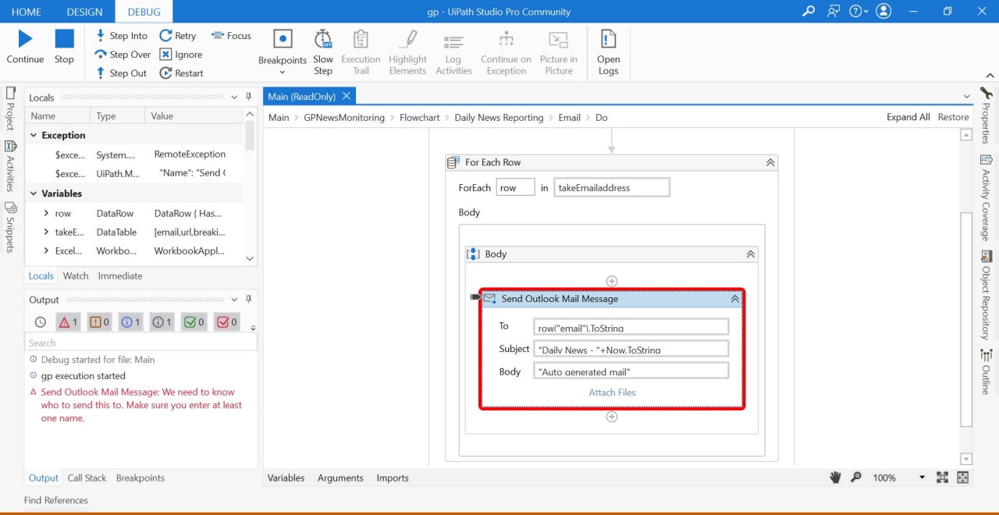Select the DEBUG ribbon tab

click(x=144, y=12)
